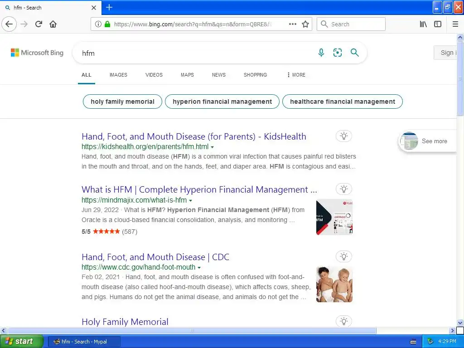Open 'What is HFM' Hyperion result link
This screenshot has width=464, height=348.
click(x=199, y=189)
